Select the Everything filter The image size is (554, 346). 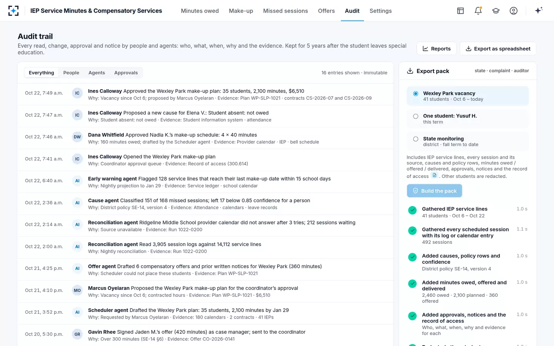(42, 73)
